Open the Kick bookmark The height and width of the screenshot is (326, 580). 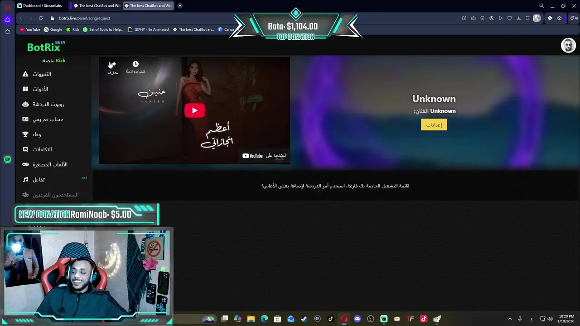point(72,29)
